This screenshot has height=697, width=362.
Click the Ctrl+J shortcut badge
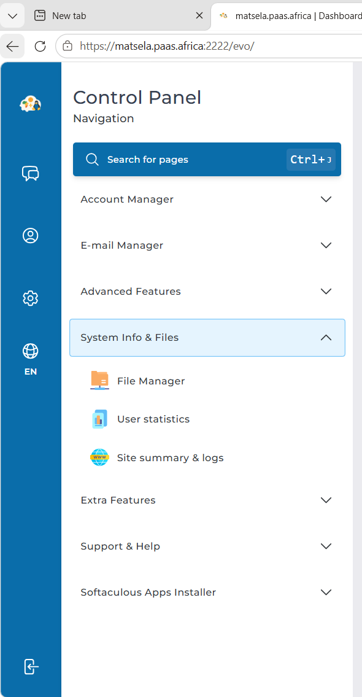[311, 160]
